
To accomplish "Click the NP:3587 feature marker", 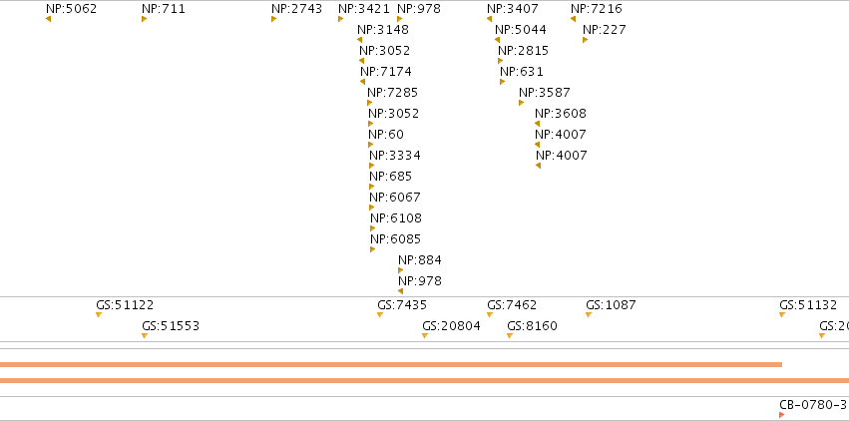I will 521,103.
